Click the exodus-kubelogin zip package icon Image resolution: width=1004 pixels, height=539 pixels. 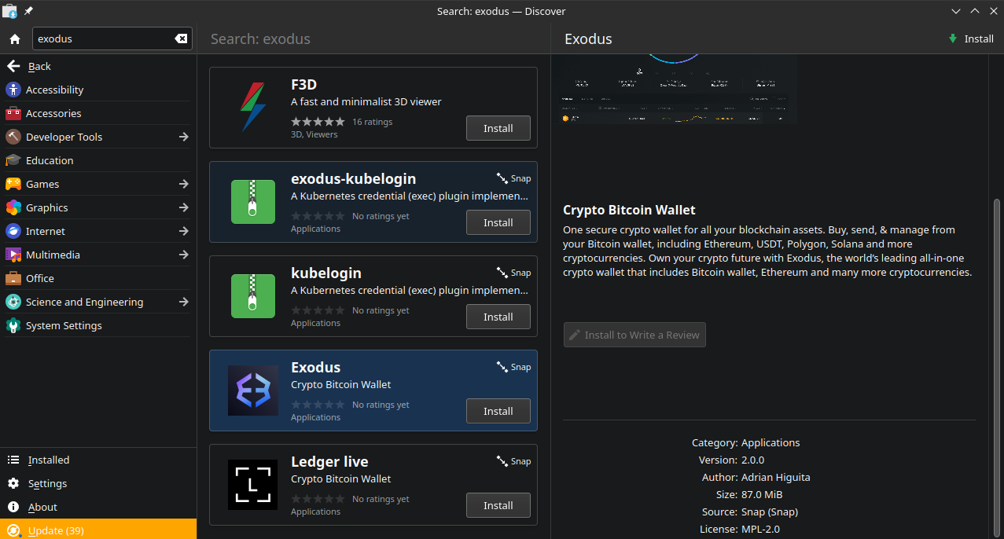click(x=253, y=202)
